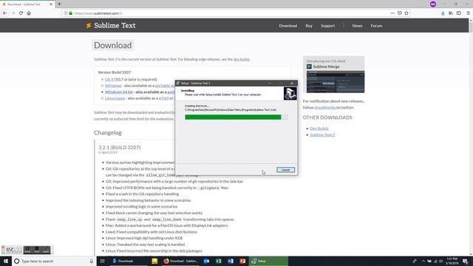
Task: Open the Buy page in site navigation
Action: point(309,26)
